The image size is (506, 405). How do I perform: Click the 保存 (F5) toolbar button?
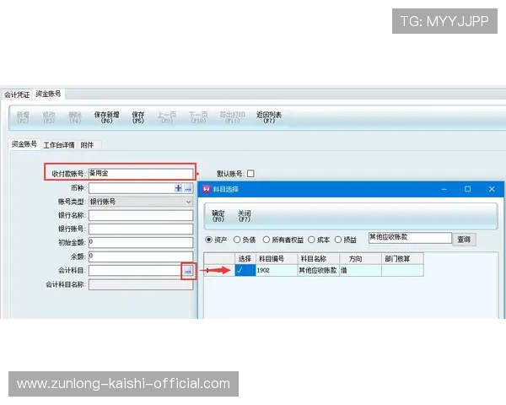click(138, 117)
